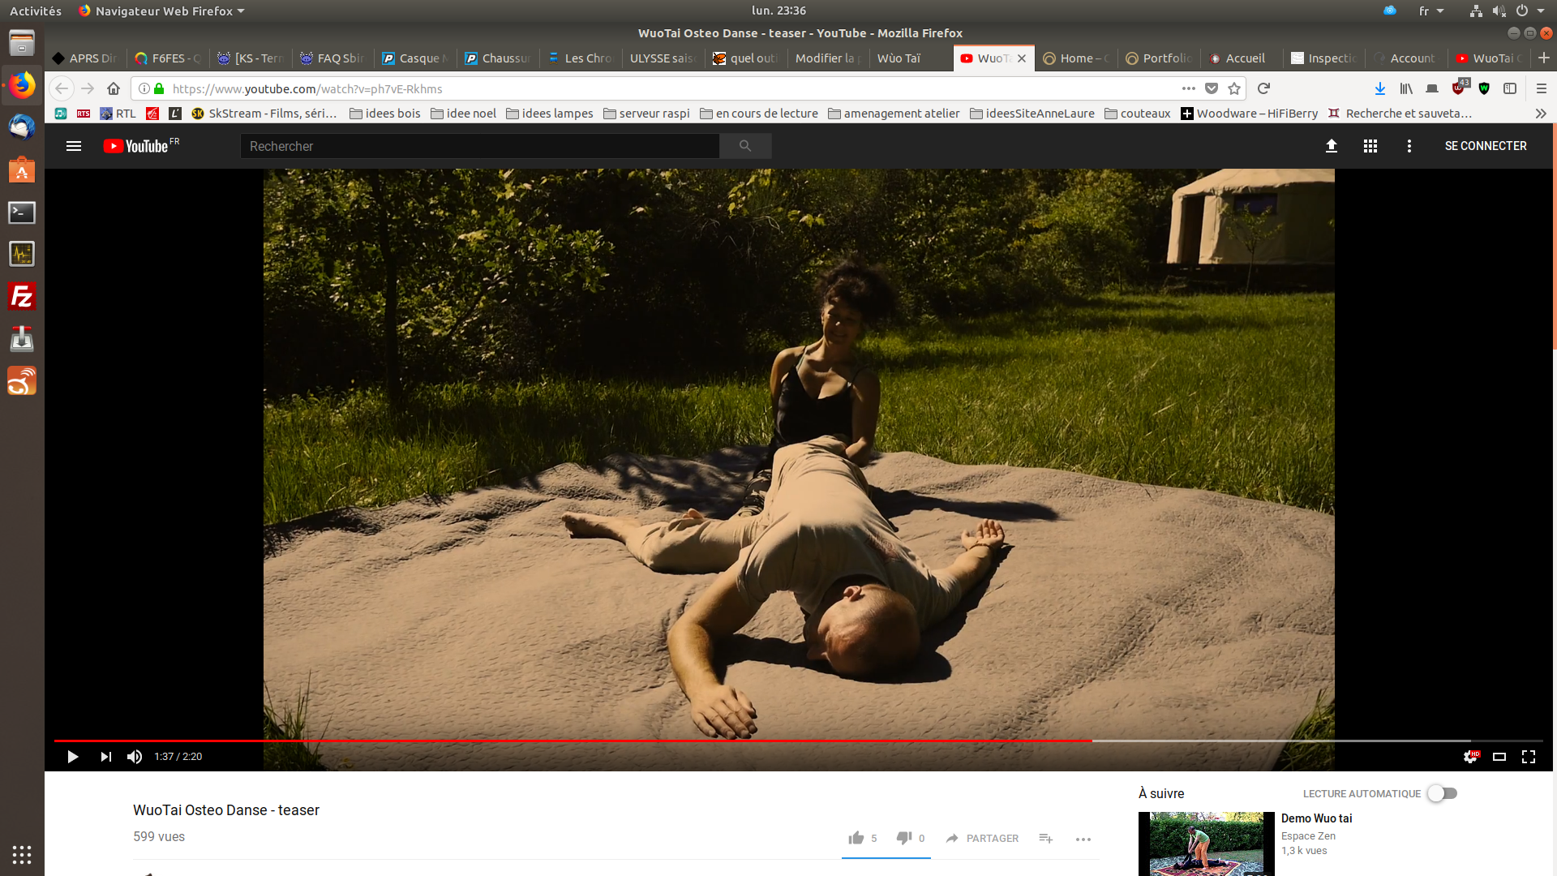Like the video with thumbs up
Image resolution: width=1557 pixels, height=876 pixels.
pyautogui.click(x=856, y=838)
